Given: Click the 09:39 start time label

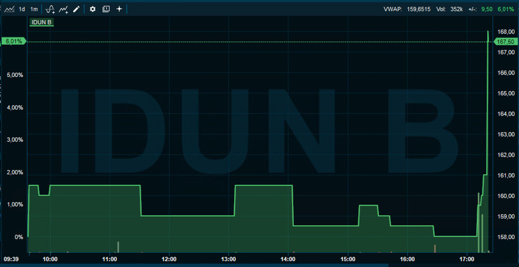Looking at the screenshot, I should (x=12, y=259).
